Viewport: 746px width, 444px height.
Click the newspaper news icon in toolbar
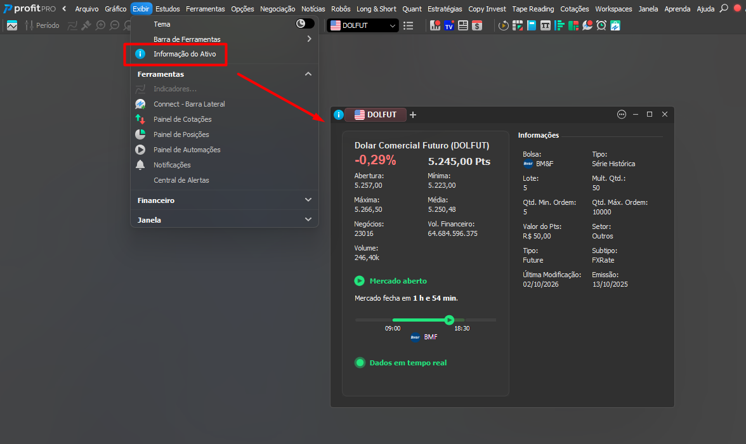coord(463,26)
